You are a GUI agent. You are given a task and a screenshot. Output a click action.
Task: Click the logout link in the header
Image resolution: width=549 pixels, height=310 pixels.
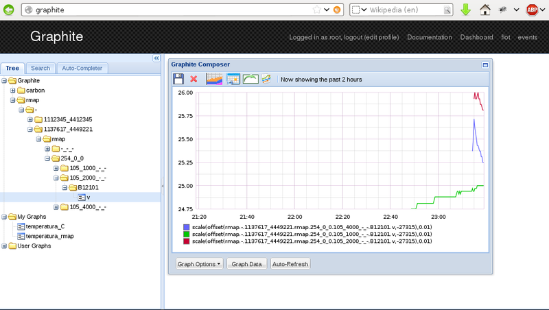click(353, 38)
